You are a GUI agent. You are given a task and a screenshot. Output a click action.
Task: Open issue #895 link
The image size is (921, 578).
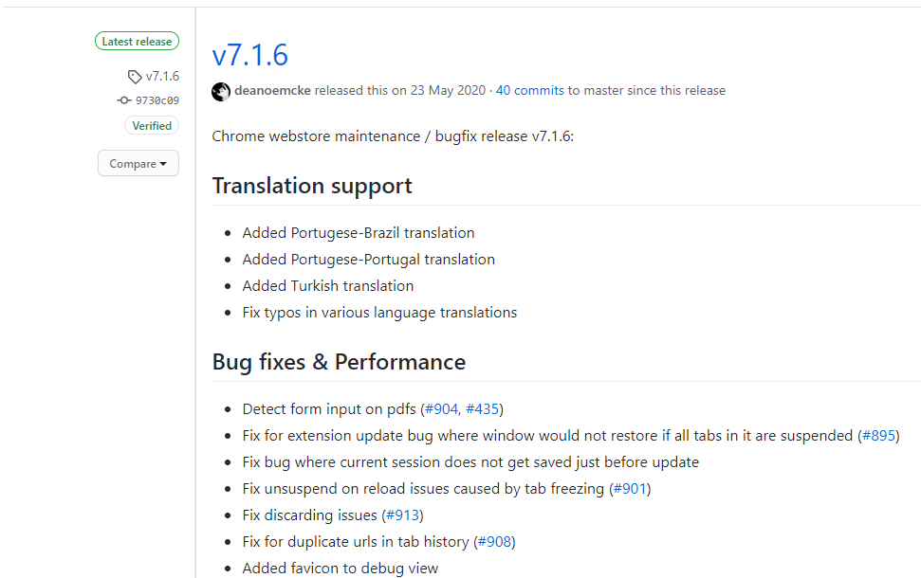[878, 436]
